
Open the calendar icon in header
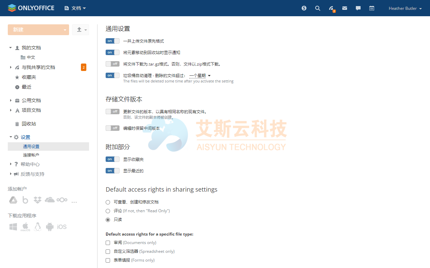372,8
